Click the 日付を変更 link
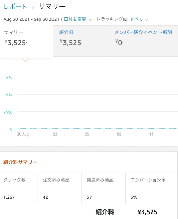The height and width of the screenshot is (219, 178). tap(75, 19)
